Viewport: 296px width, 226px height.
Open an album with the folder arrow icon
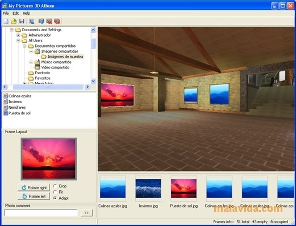[14, 22]
